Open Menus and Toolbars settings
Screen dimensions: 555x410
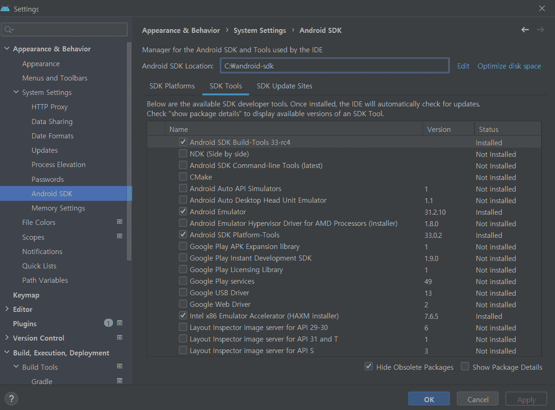pyautogui.click(x=55, y=78)
